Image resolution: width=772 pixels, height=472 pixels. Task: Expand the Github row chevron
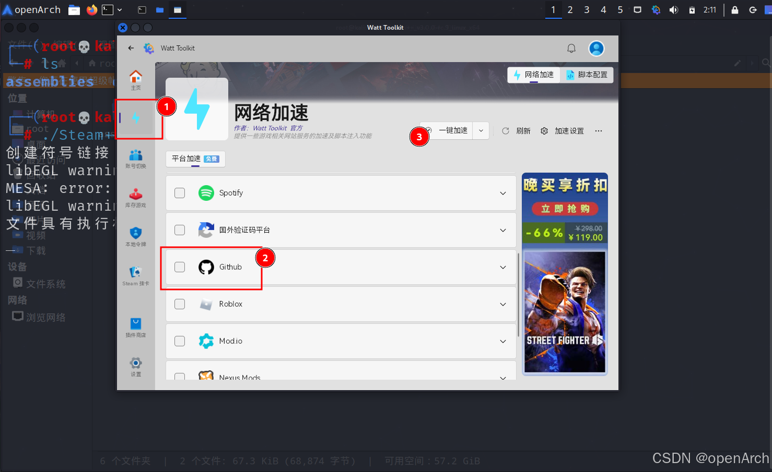tap(503, 268)
